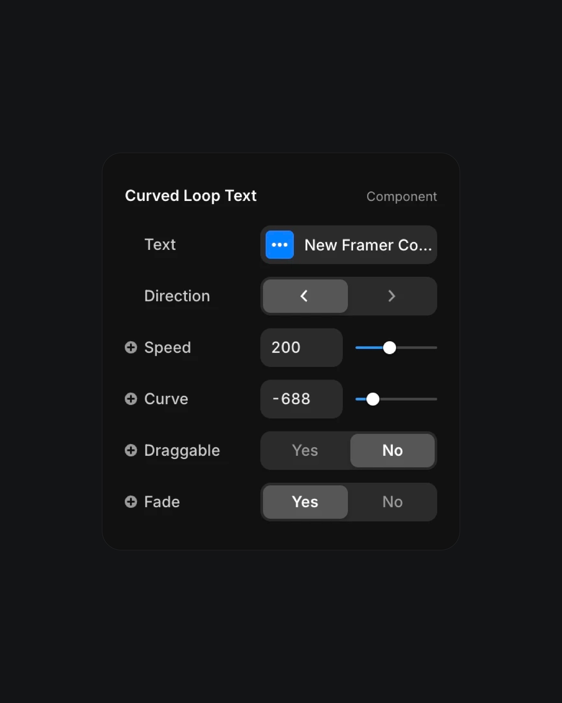This screenshot has height=703, width=562.
Task: Click the Curve value field showing -688
Action: pyautogui.click(x=301, y=399)
